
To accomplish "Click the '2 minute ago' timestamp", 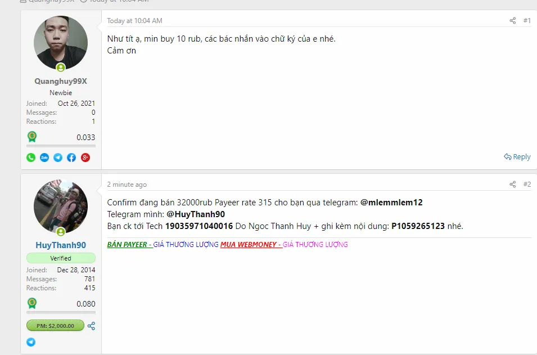I will [x=127, y=185].
